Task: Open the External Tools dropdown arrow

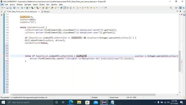Action: 40,8
